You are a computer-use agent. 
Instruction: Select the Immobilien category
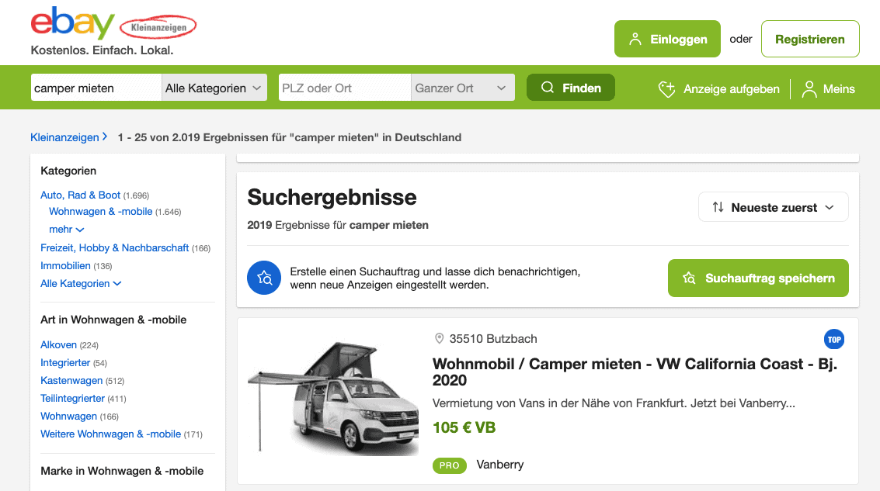click(65, 266)
